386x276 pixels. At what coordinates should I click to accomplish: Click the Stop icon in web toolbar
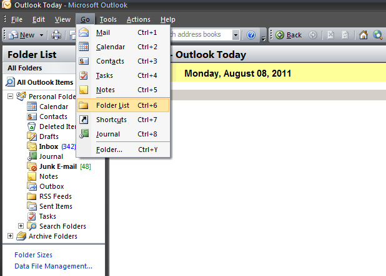tap(330, 35)
